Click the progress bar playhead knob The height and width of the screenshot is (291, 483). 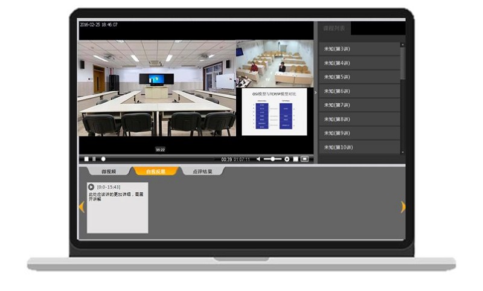coord(103,159)
